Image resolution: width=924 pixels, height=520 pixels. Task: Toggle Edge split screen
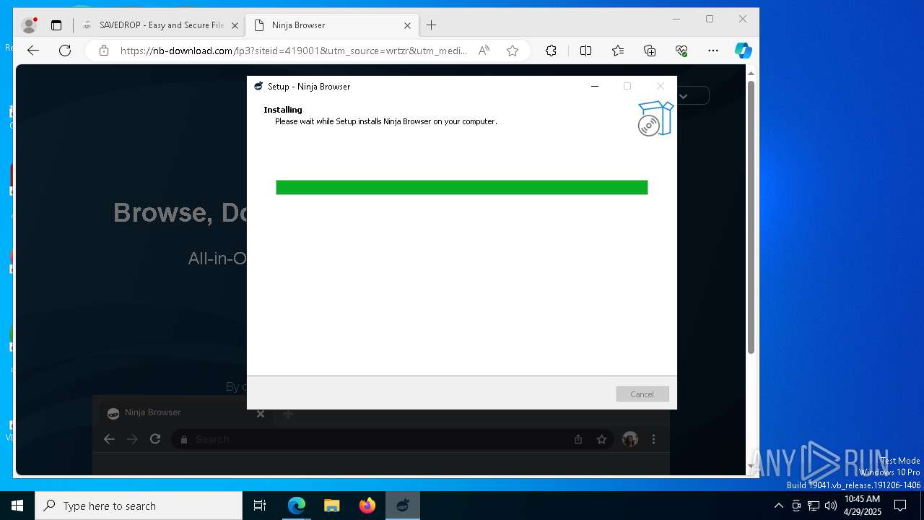[585, 51]
